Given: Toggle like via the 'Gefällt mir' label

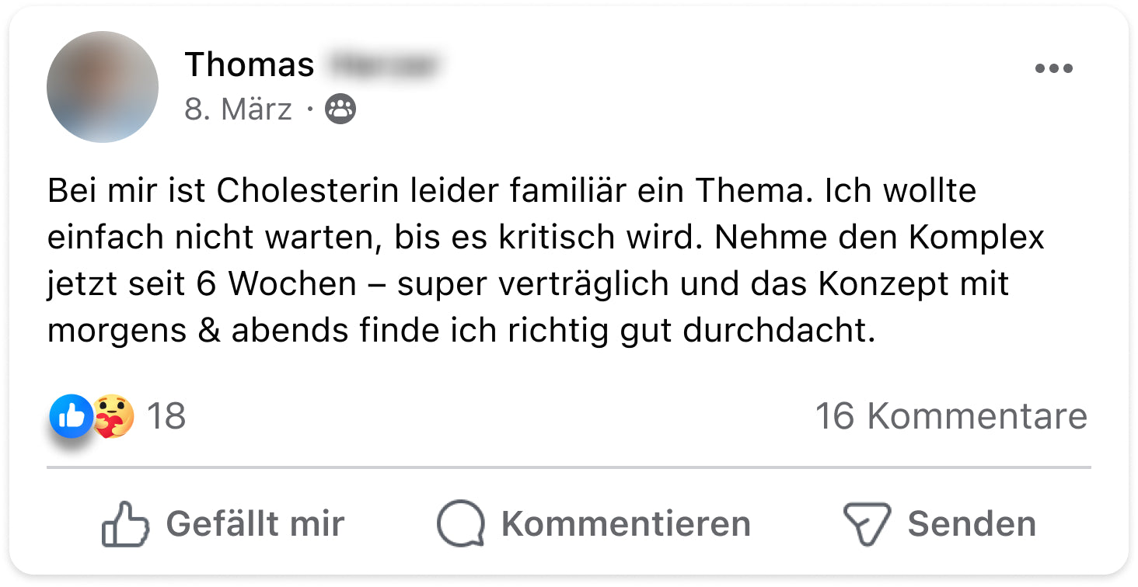Looking at the screenshot, I should pyautogui.click(x=255, y=523).
